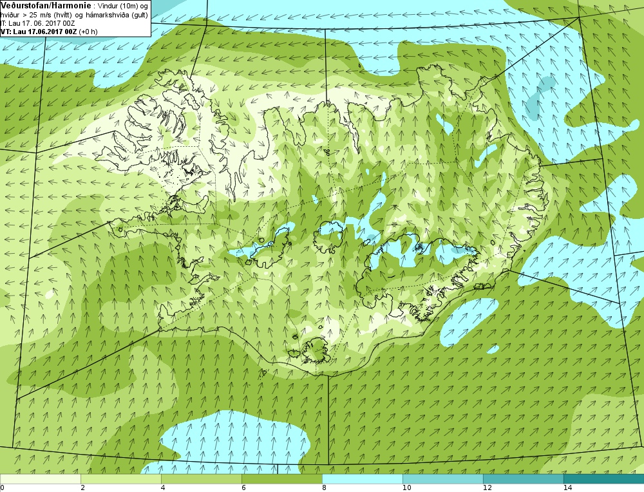Click the light cyan 8–10 legend swatch
The image size is (644, 492).
[x=363, y=479]
